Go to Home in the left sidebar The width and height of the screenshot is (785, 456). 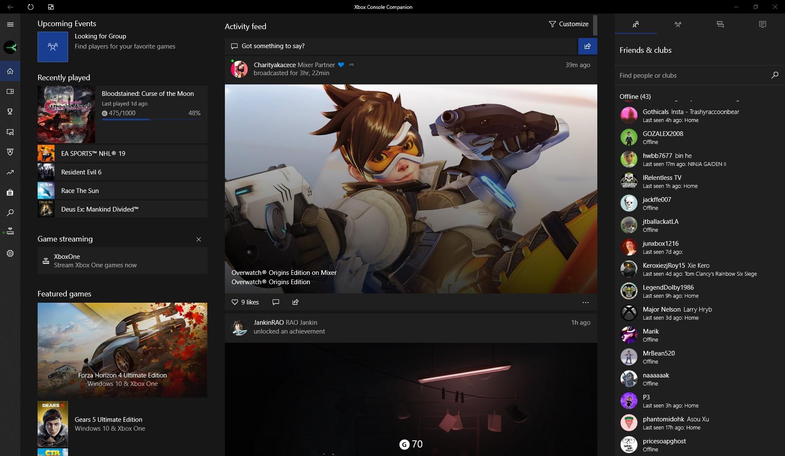click(x=10, y=71)
